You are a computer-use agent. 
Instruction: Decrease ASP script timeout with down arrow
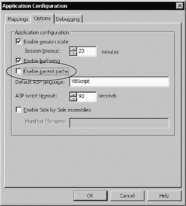point(73,98)
